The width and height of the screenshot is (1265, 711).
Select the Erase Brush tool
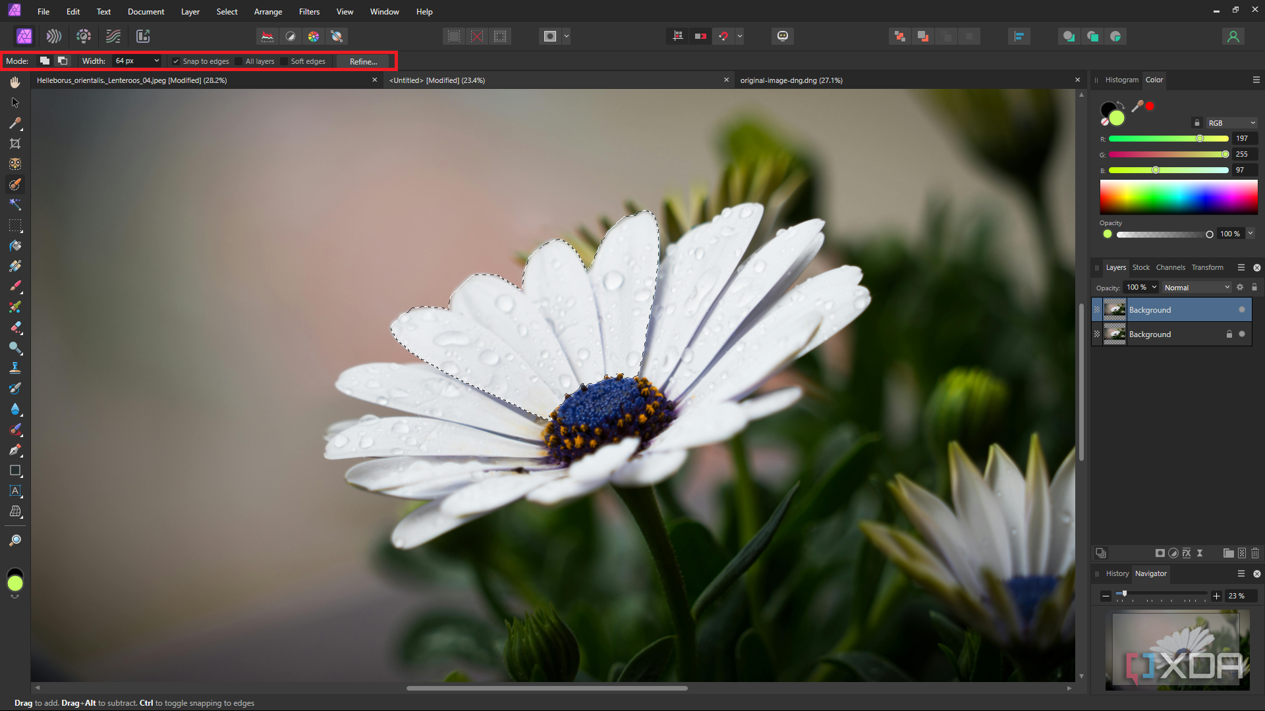tap(15, 327)
